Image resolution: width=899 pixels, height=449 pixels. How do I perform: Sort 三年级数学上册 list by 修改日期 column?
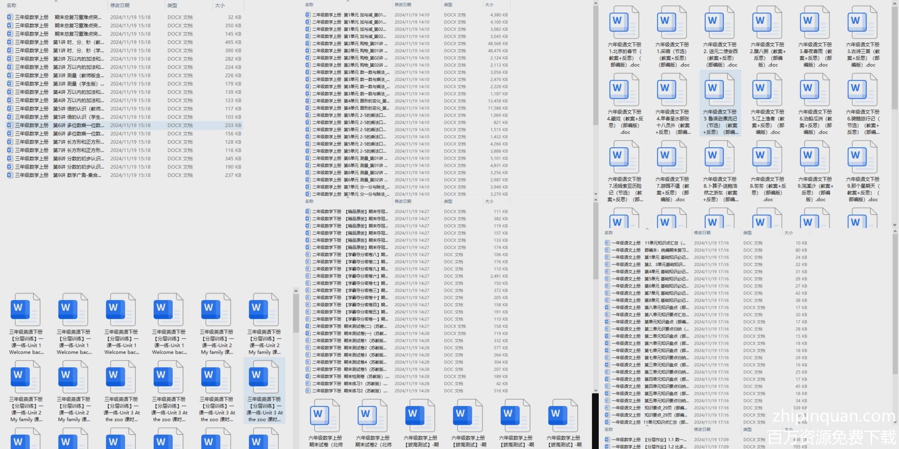tap(120, 5)
